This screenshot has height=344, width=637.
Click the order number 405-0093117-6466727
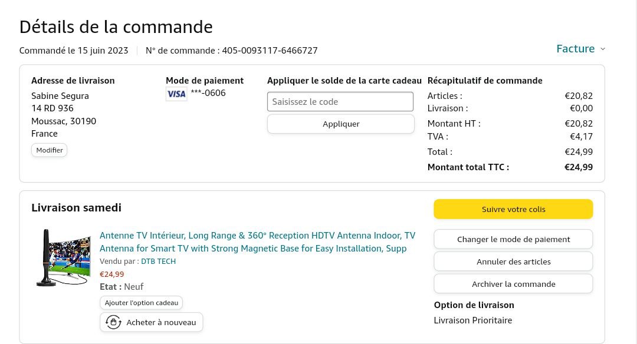270,51
